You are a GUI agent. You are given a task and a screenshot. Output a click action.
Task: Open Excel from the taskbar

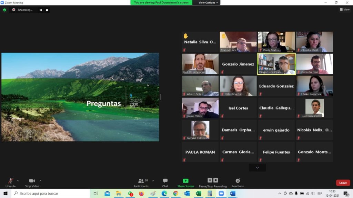click(198, 194)
